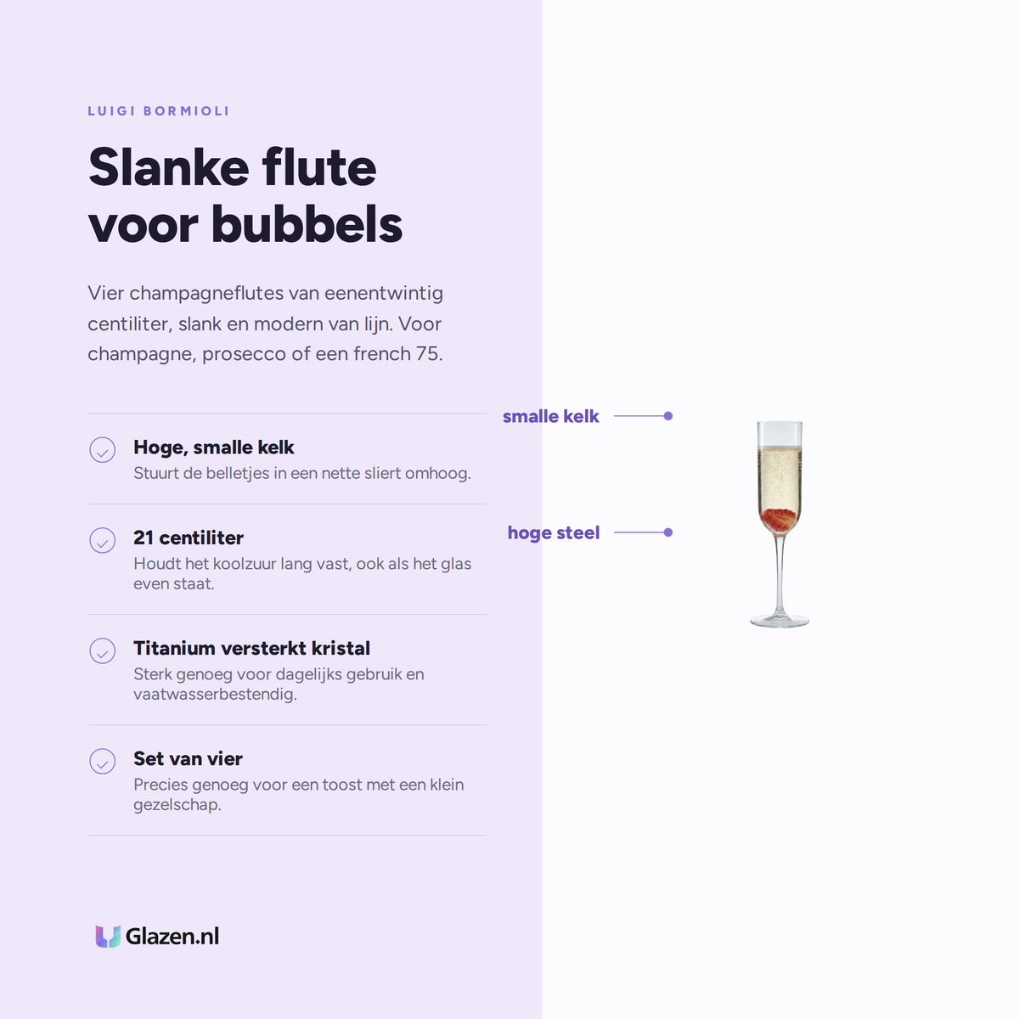Click the LUIGI BORMIOLI brand label
The width and height of the screenshot is (1019, 1019).
point(159,111)
